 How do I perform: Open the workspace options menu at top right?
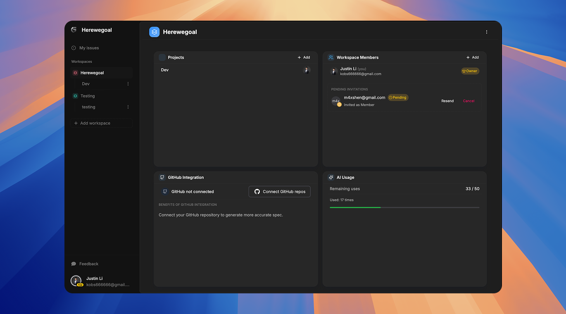click(486, 32)
